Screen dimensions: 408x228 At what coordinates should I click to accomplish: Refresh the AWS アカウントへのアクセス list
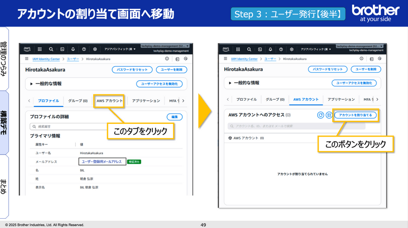321,115
